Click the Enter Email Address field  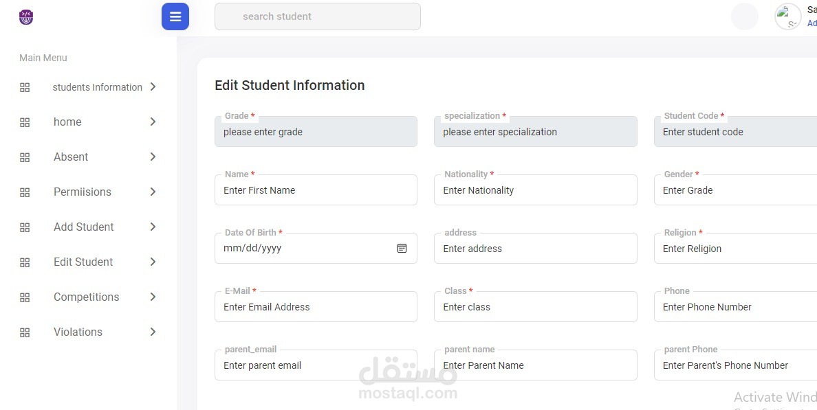[316, 307]
